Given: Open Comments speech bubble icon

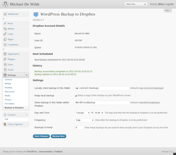Looking at the screenshot, I should pyautogui.click(x=5, y=45).
